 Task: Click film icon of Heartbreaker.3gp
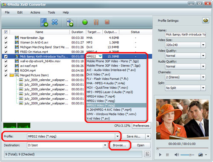(17, 38)
